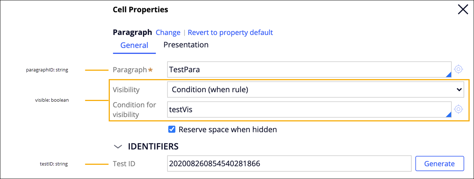Toggle Reserve space when hidden checkbox
This screenshot has width=474, height=179.
click(x=172, y=129)
